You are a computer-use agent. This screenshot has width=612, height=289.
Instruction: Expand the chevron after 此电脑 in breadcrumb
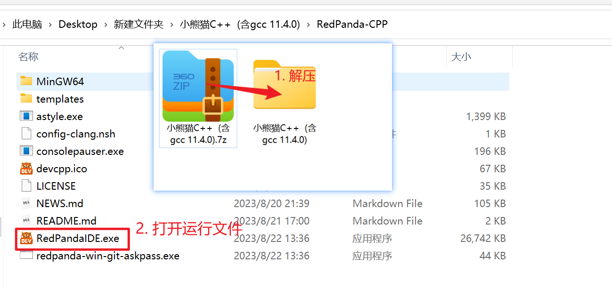(50, 24)
